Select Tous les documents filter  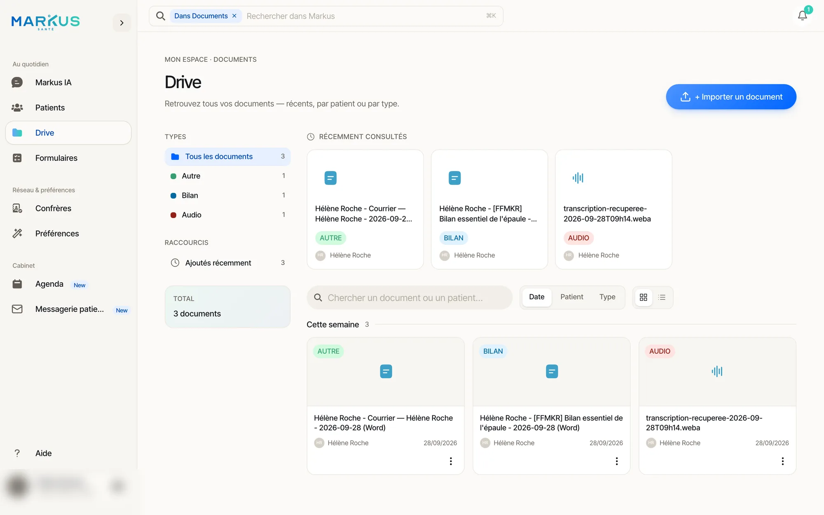[228, 157]
